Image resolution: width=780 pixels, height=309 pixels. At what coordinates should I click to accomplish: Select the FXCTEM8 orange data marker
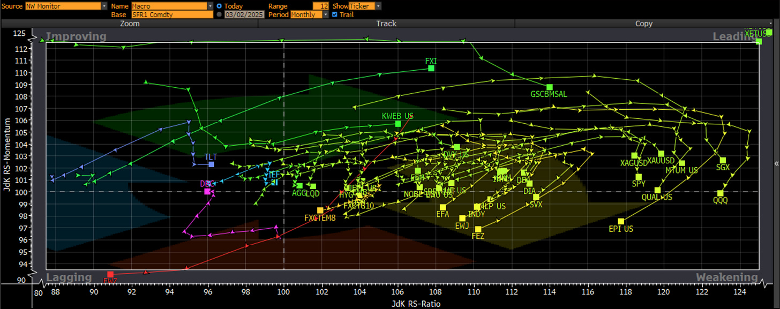click(x=320, y=210)
